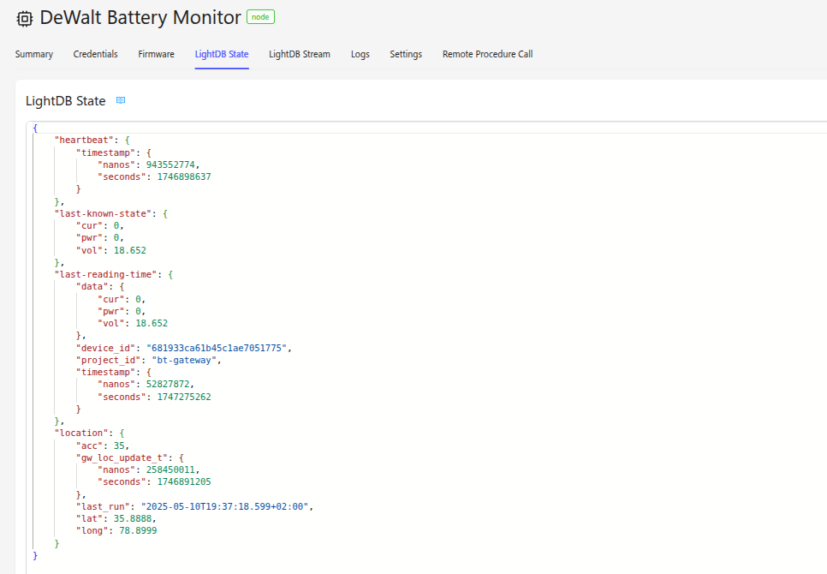
Task: Click the device chip icon beside DeWalt Battery Monitor
Action: pyautogui.click(x=24, y=19)
